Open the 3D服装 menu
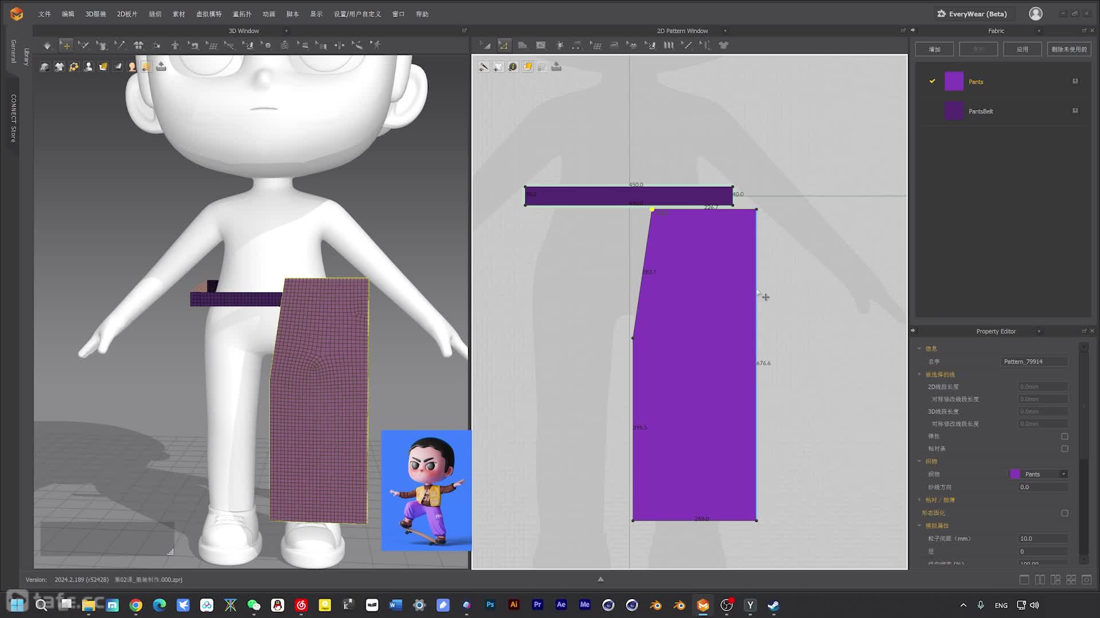This screenshot has width=1100, height=618. pos(96,14)
